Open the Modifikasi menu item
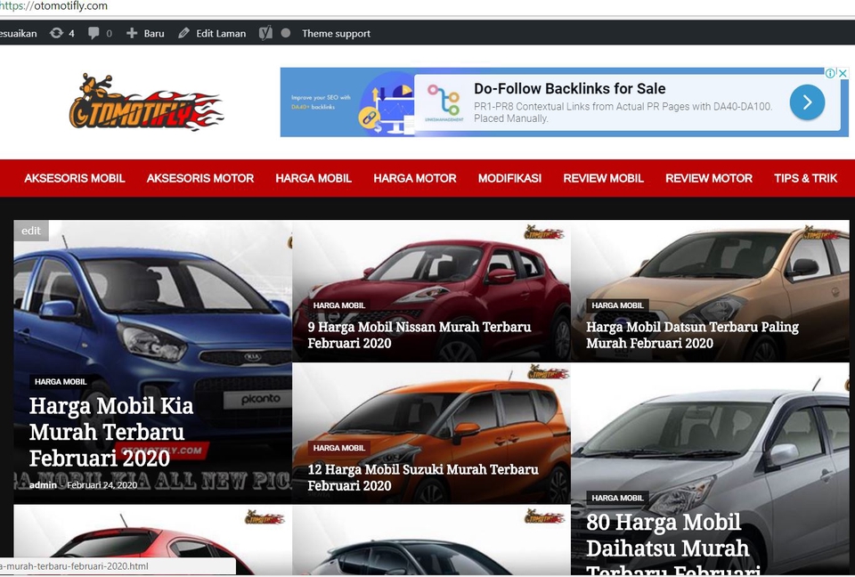855x577 pixels. (x=509, y=178)
